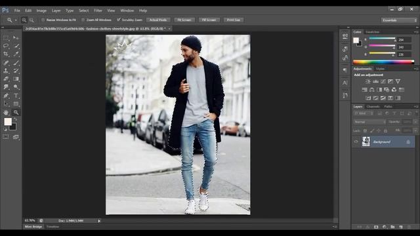Select the Move tool
Screen dimensions: 420x236
click(x=16, y=38)
